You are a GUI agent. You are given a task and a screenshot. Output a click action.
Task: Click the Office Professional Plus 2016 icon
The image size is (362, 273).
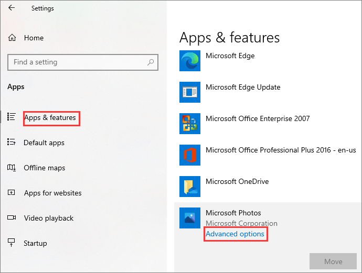(x=189, y=155)
